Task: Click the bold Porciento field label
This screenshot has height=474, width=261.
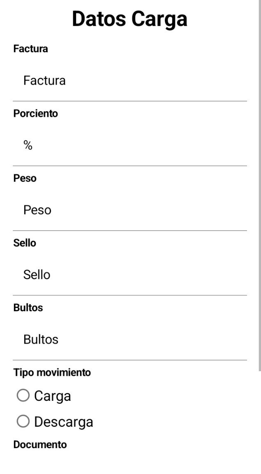Action: coord(36,113)
